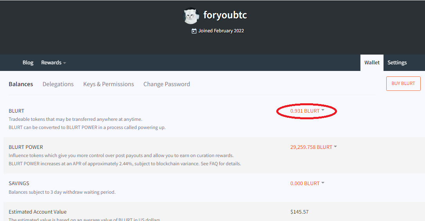Click the calendar icon beside Joined date
Screen dimensions: 425x221
point(194,31)
